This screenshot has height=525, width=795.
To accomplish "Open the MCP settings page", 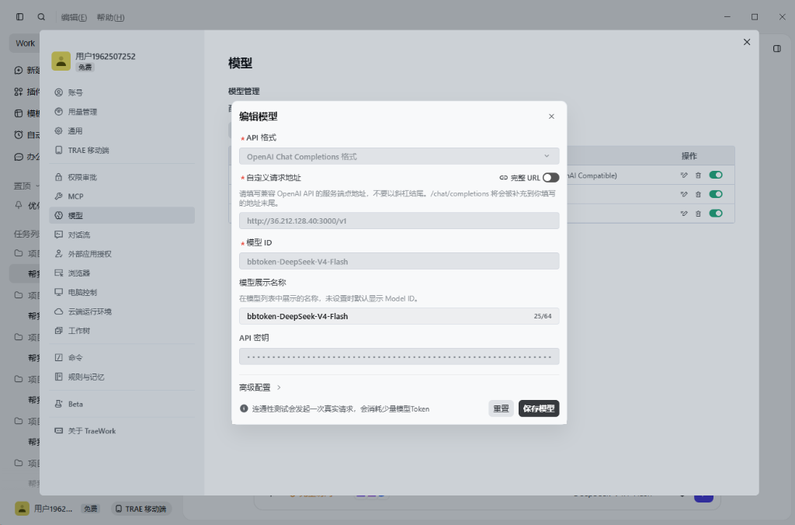I will pyautogui.click(x=122, y=196).
